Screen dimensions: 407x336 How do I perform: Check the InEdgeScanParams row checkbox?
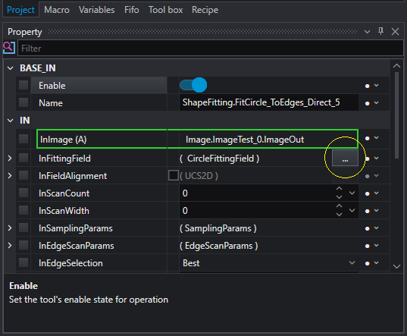pos(23,245)
